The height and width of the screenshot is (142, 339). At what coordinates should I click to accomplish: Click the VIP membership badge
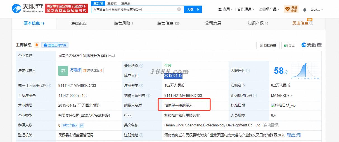tap(291, 9)
